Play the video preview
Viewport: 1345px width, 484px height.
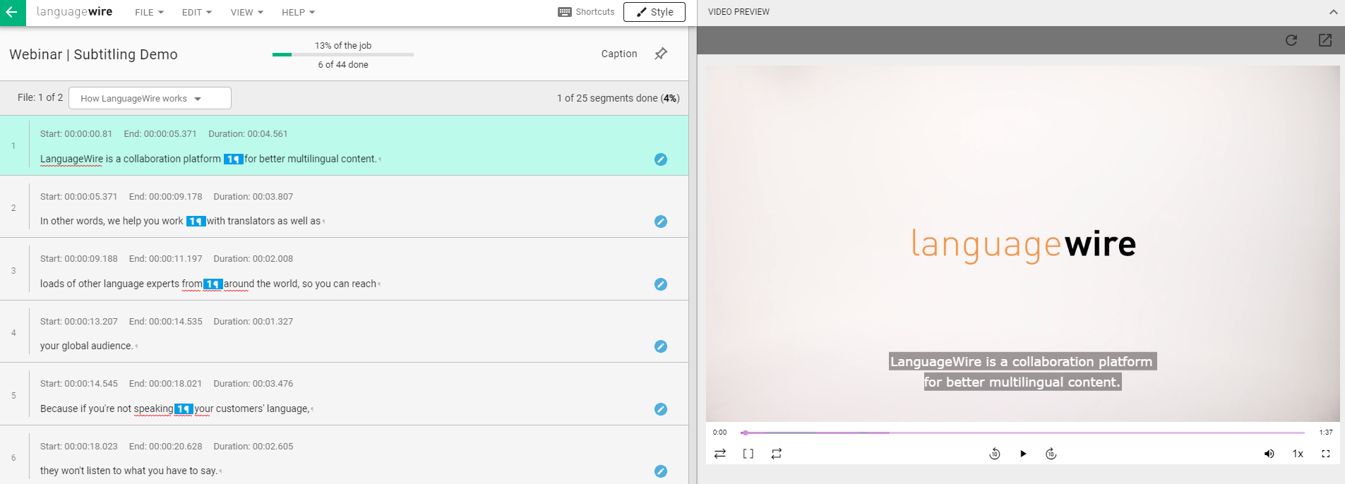pos(1023,454)
